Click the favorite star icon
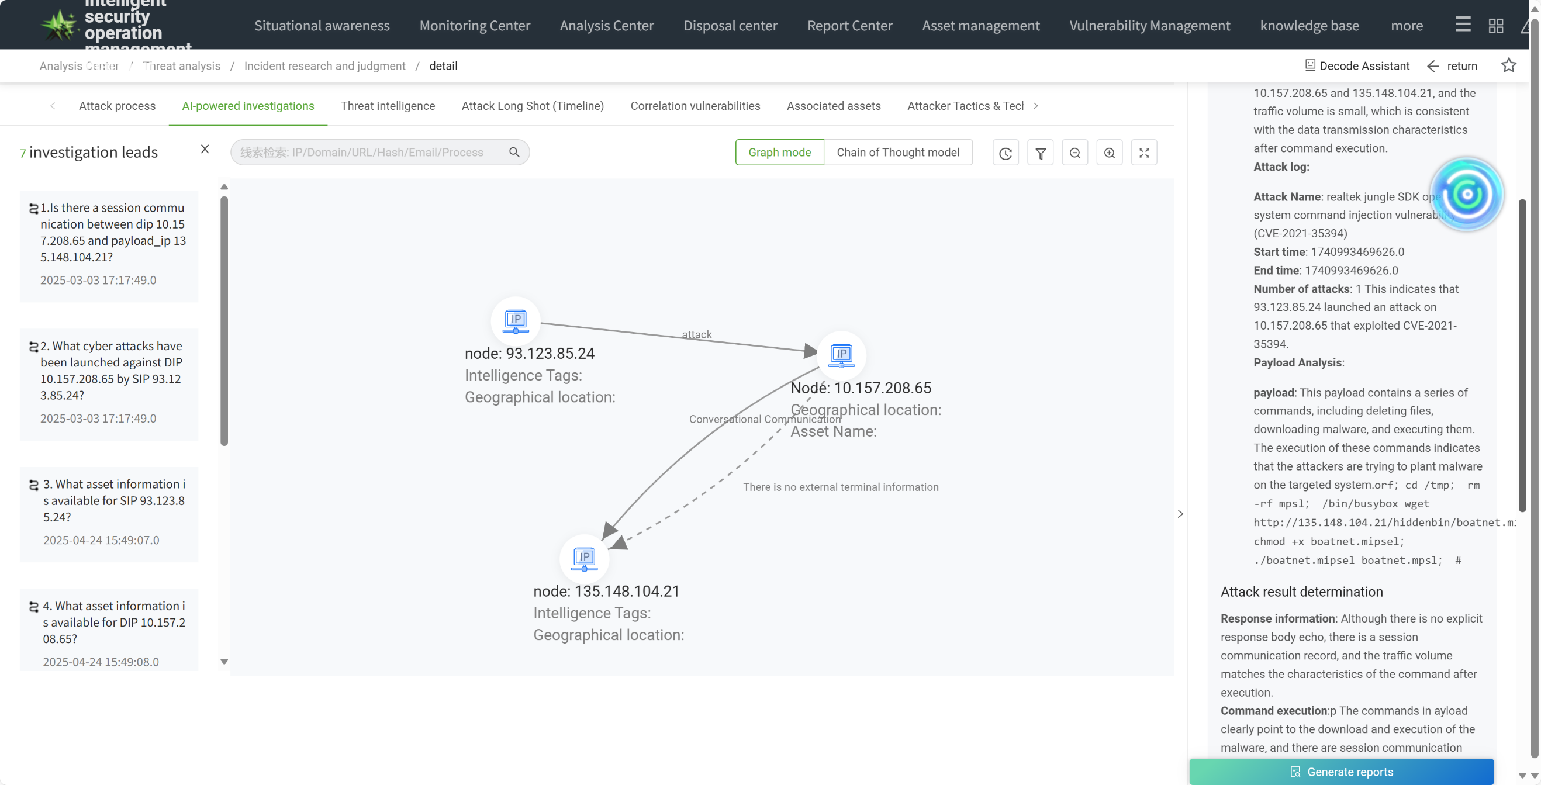This screenshot has height=785, width=1541. click(1509, 65)
